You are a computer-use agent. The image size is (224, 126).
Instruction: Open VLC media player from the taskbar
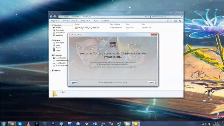28,124
